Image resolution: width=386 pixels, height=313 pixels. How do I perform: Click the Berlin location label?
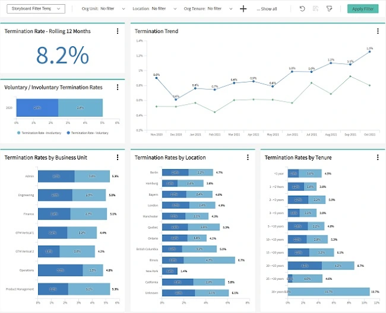pyautogui.click(x=154, y=173)
